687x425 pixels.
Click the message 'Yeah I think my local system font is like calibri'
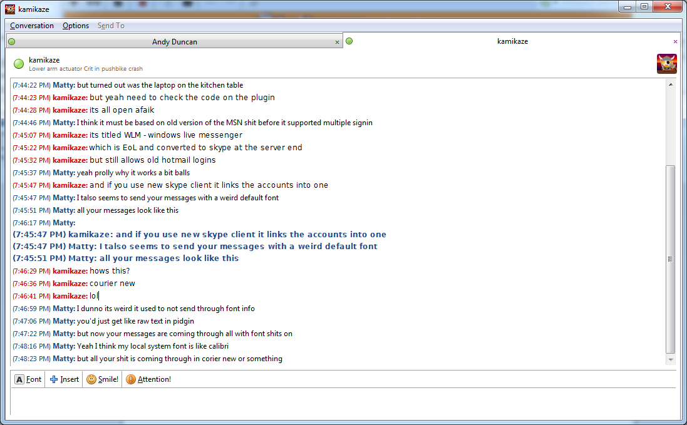coord(152,346)
